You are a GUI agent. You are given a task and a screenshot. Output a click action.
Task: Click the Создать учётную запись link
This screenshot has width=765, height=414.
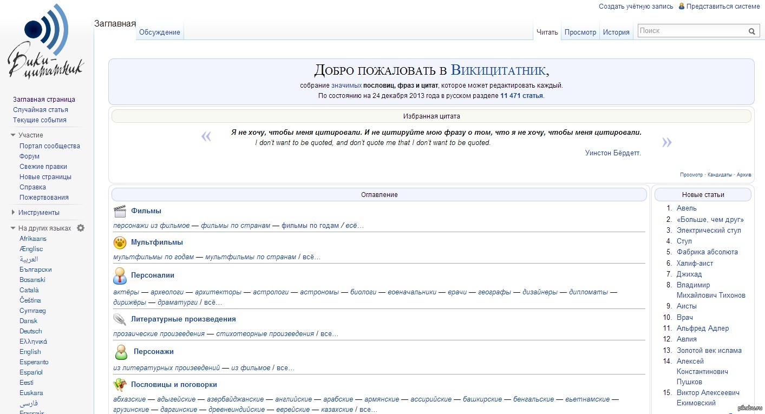point(636,6)
